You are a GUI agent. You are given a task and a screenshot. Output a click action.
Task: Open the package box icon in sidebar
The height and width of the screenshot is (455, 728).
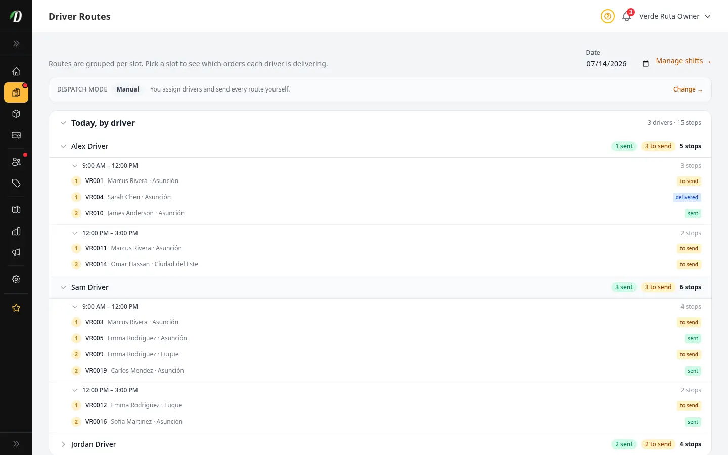click(16, 114)
